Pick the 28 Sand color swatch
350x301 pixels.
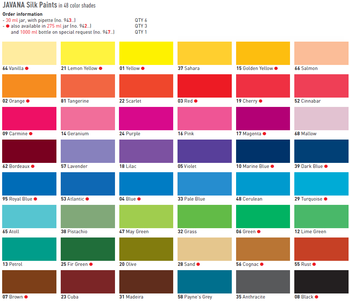(204, 249)
